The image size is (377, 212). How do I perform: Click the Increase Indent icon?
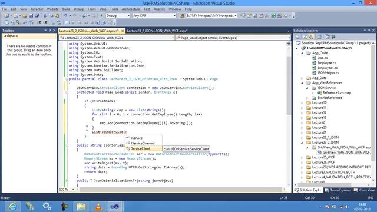click(45, 22)
